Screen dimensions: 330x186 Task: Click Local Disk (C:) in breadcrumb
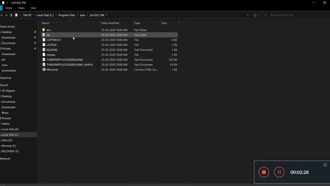(45, 15)
